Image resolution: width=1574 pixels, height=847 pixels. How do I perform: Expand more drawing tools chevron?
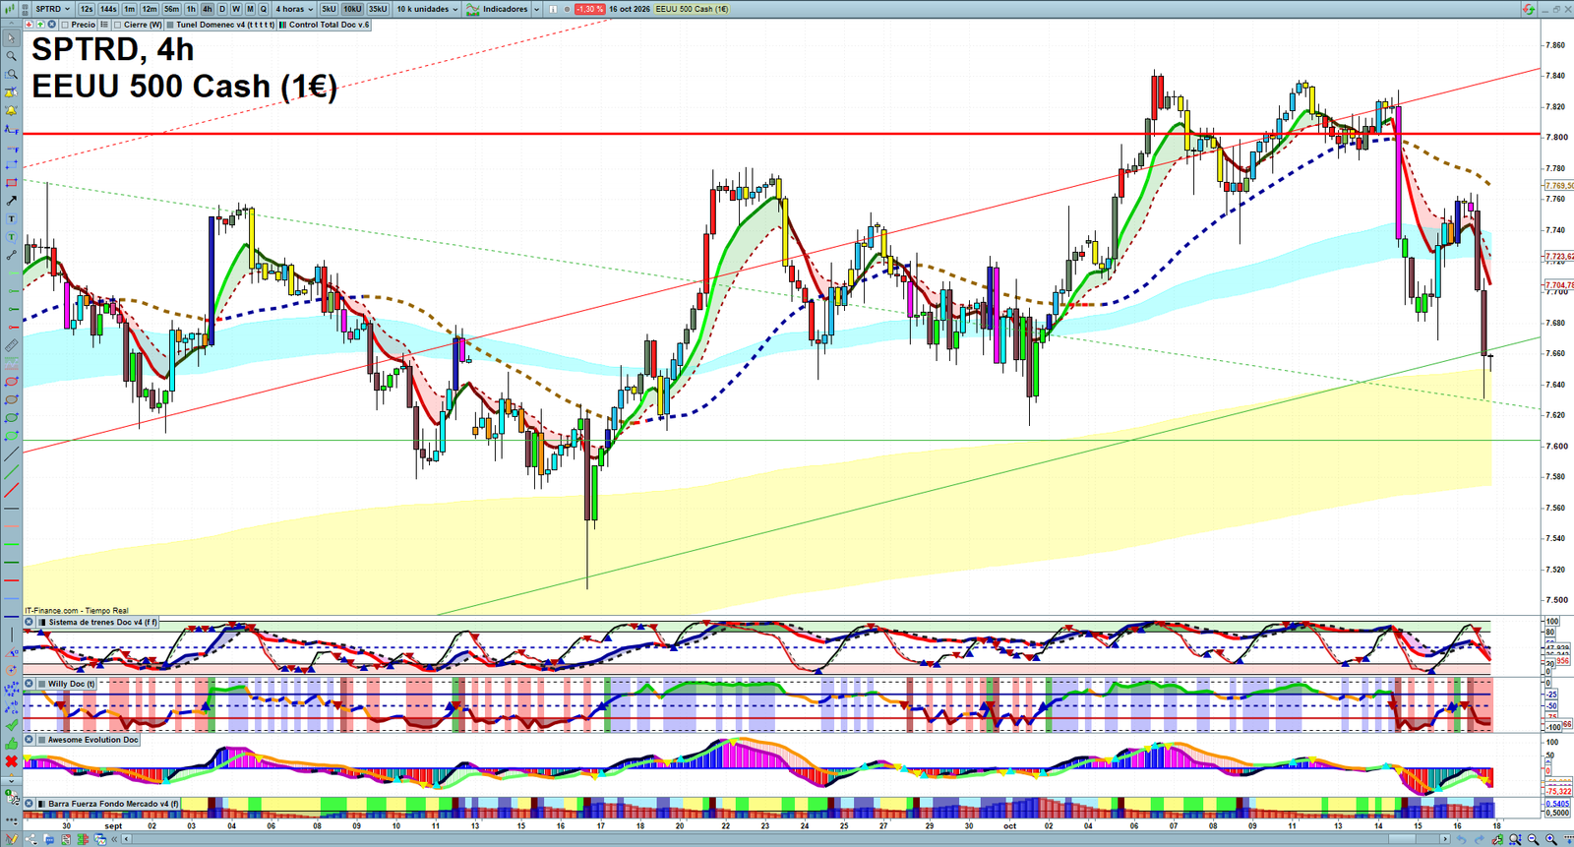tap(12, 781)
